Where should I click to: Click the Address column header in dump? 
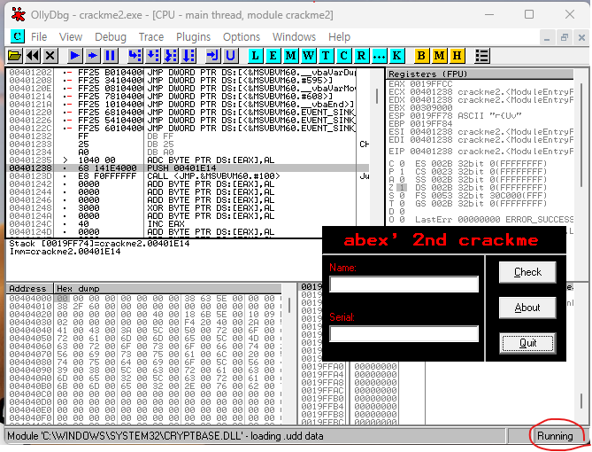point(29,289)
